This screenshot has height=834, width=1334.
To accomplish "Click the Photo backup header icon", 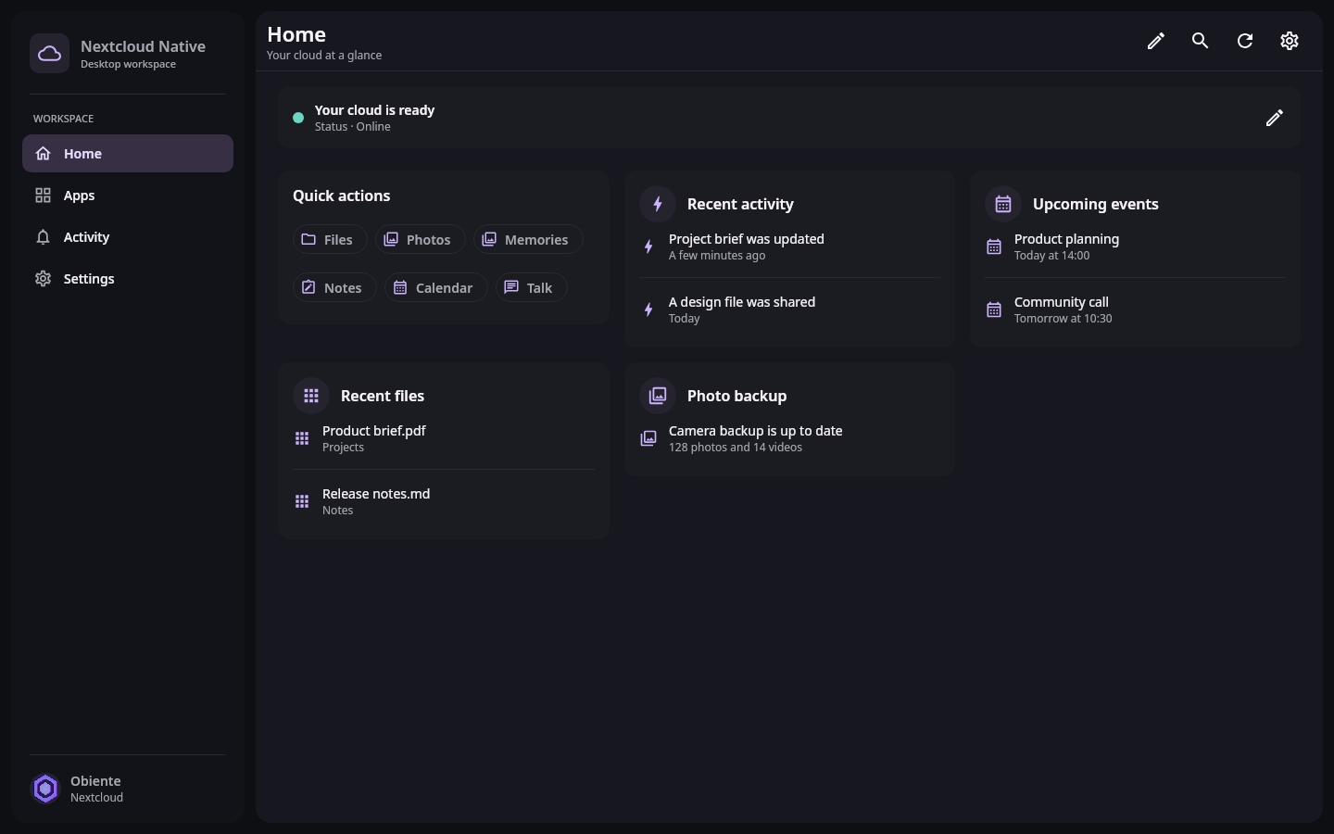I will pyautogui.click(x=658, y=396).
